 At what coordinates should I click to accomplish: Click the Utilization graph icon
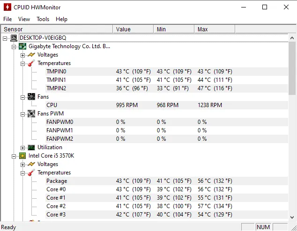(x=31, y=147)
